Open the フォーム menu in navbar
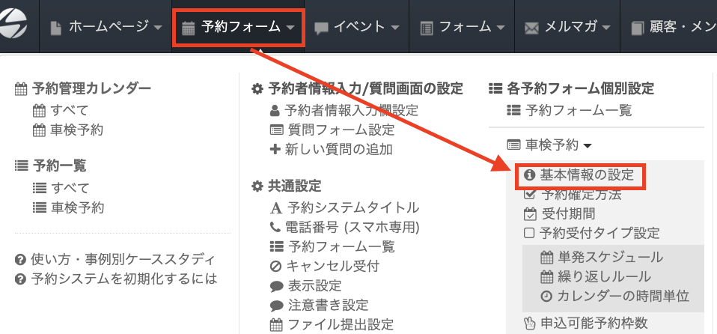Viewport: 717px width, 334px height. (460, 28)
